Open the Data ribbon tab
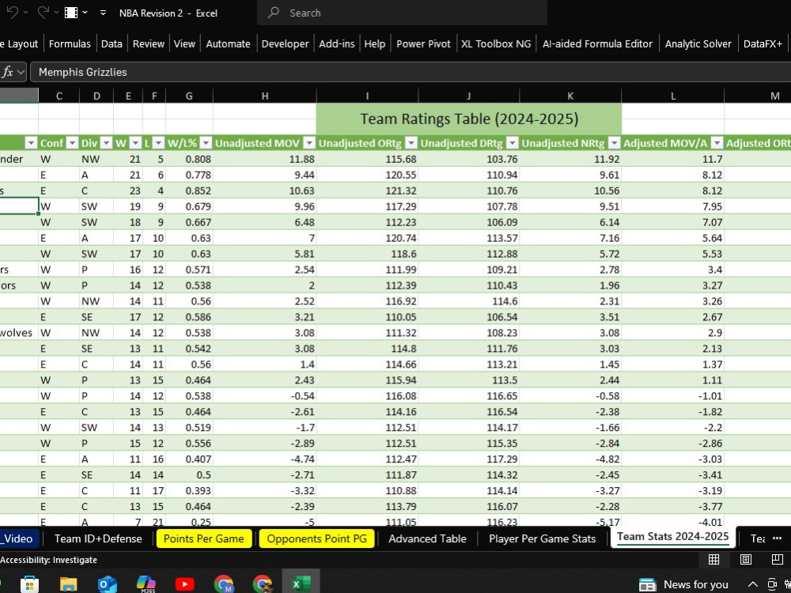 [112, 43]
